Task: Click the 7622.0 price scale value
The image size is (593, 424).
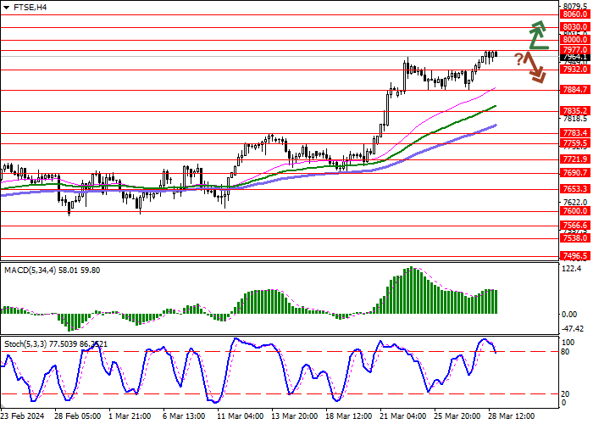Action: tap(575, 203)
